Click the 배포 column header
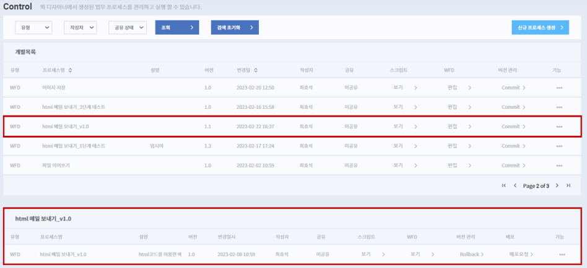587x268 pixels. pyautogui.click(x=509, y=237)
